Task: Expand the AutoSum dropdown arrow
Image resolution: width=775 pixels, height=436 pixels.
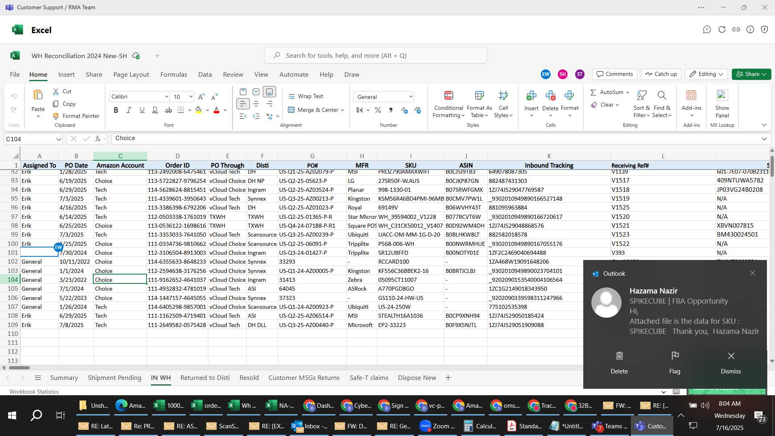Action: click(x=628, y=92)
